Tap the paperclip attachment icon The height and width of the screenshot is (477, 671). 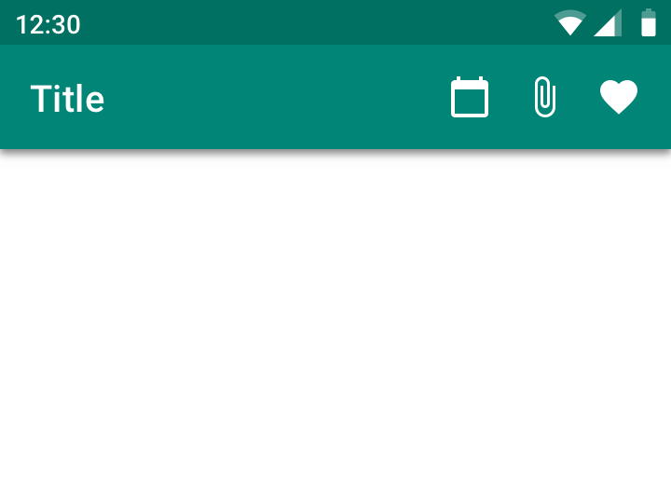point(545,97)
